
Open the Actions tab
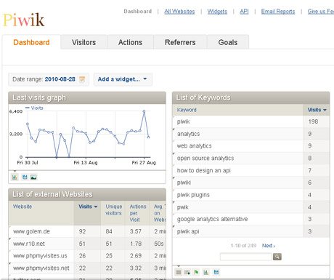[x=130, y=42]
